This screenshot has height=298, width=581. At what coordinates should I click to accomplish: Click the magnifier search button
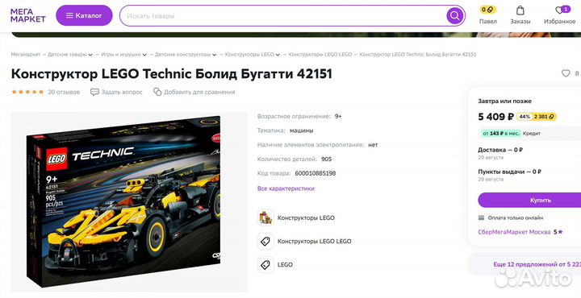pos(454,16)
